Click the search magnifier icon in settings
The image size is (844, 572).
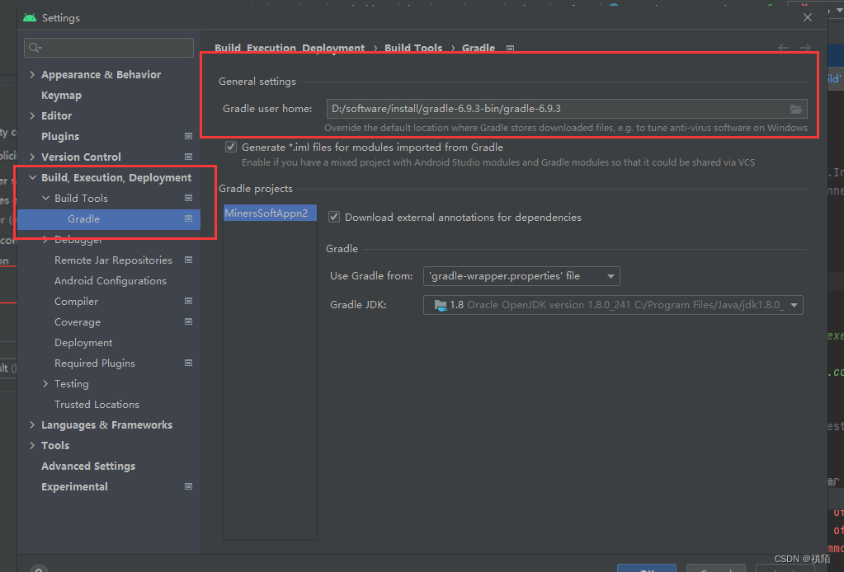point(35,48)
